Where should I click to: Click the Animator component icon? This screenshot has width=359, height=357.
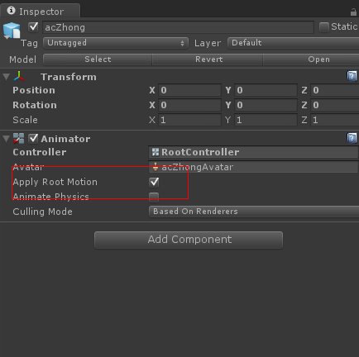tap(19, 139)
